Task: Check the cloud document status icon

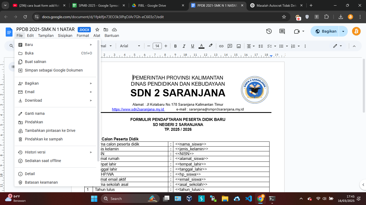Action: [x=114, y=30]
